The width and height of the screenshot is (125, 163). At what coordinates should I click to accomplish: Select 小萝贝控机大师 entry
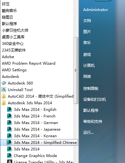(x=15, y=30)
